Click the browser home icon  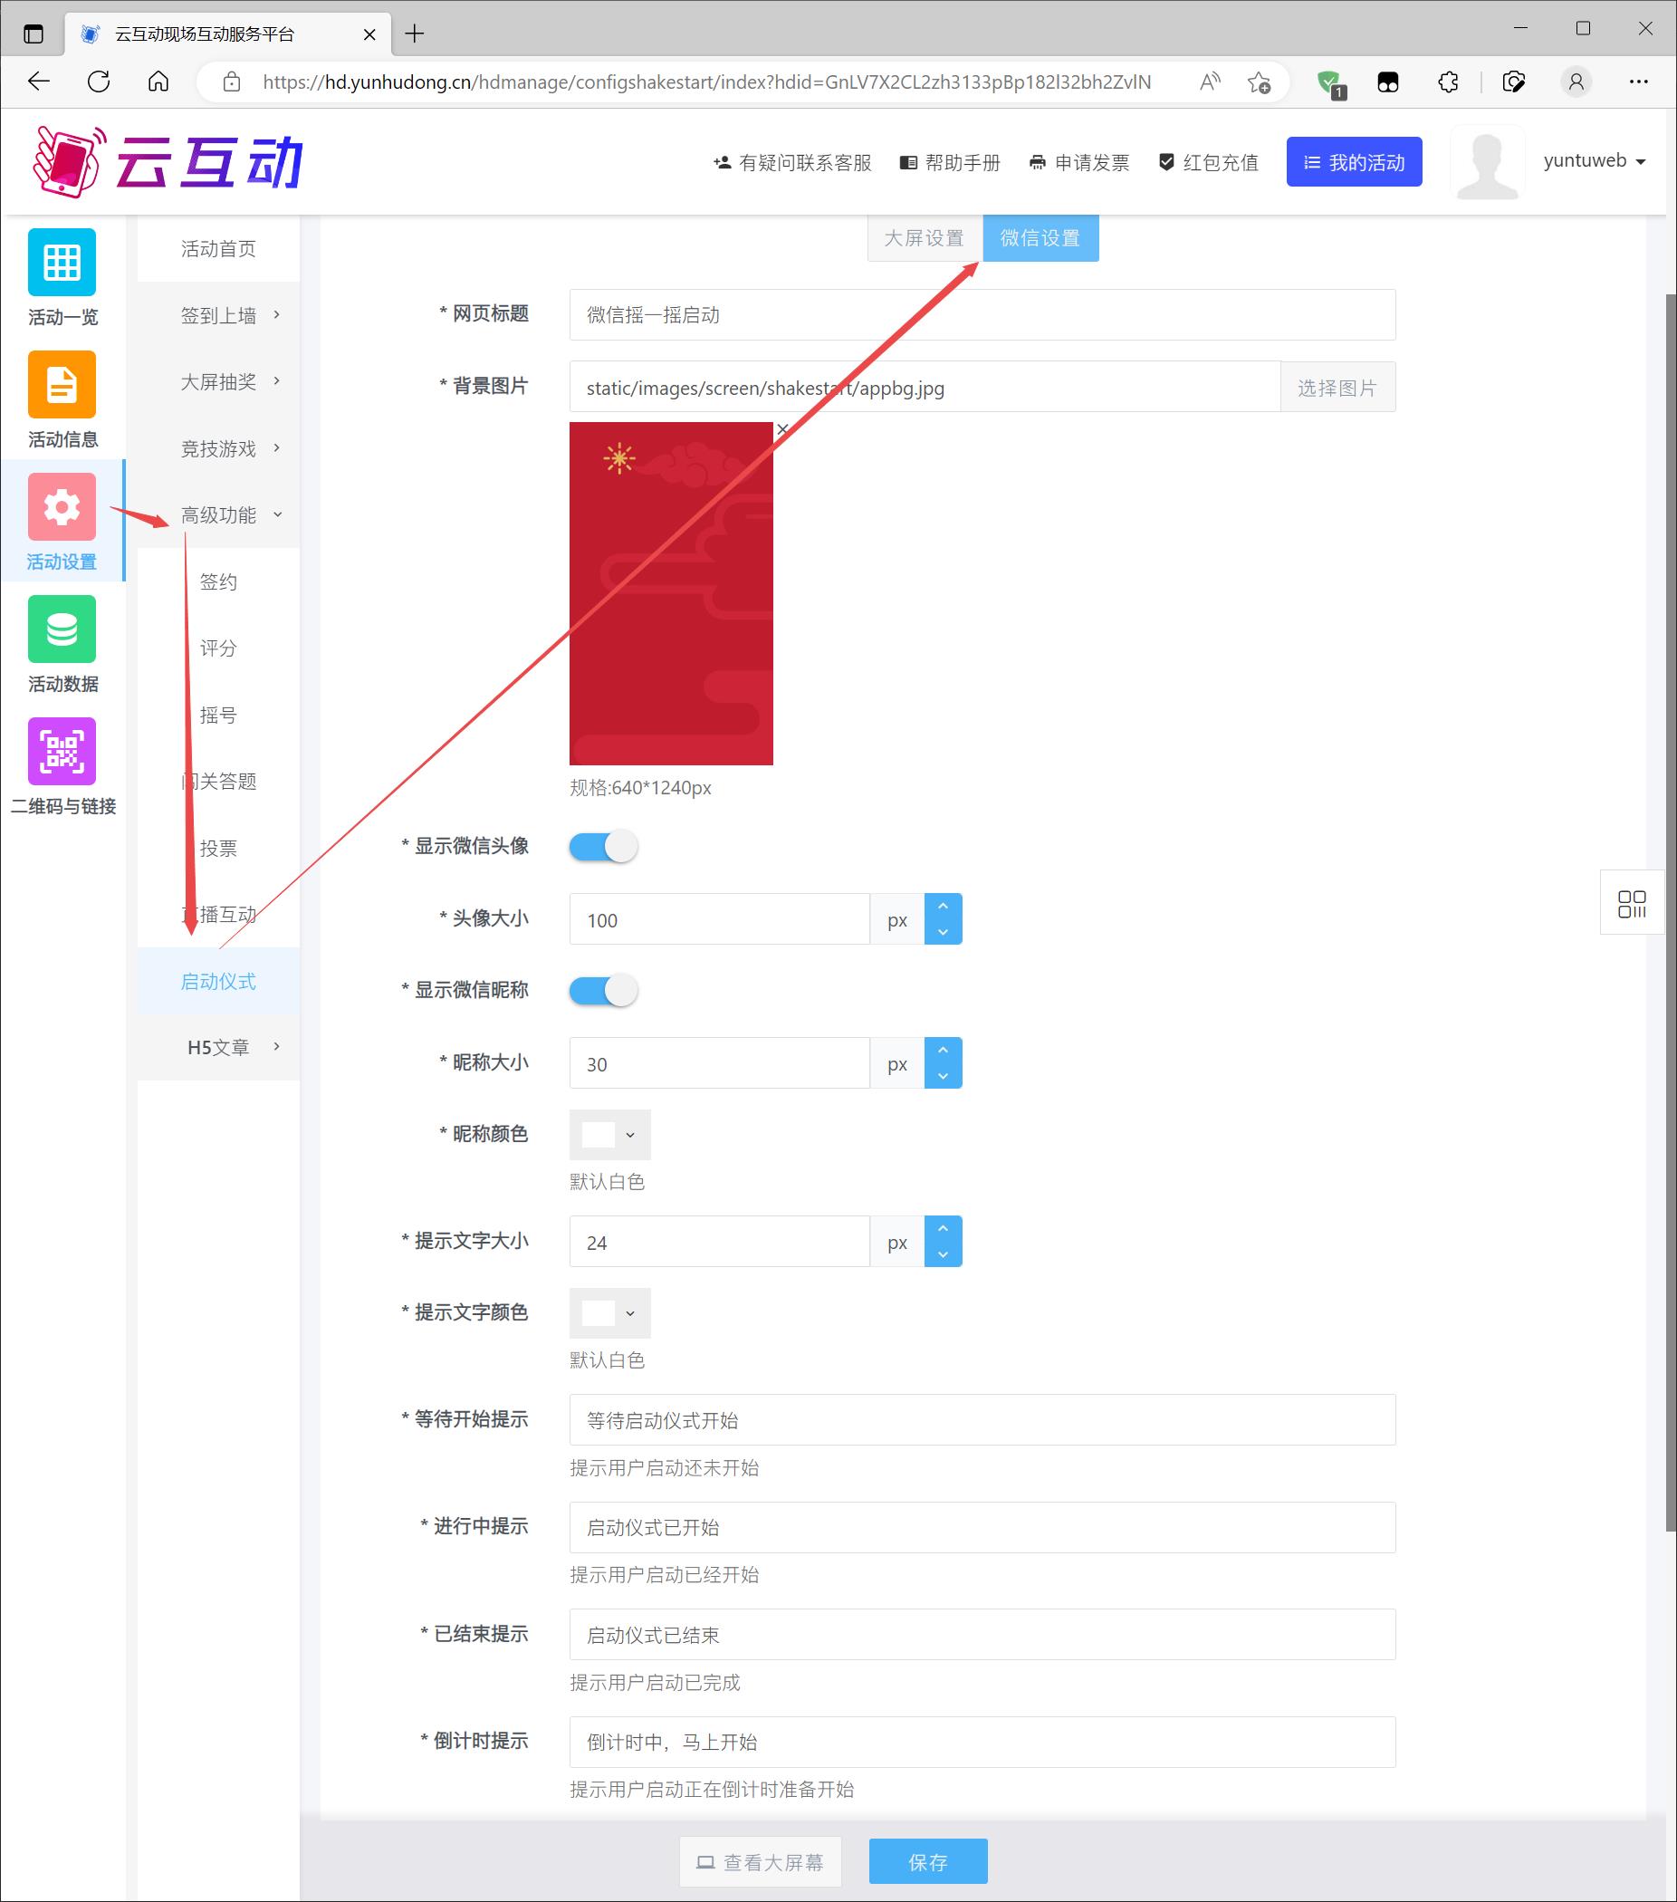click(x=158, y=82)
